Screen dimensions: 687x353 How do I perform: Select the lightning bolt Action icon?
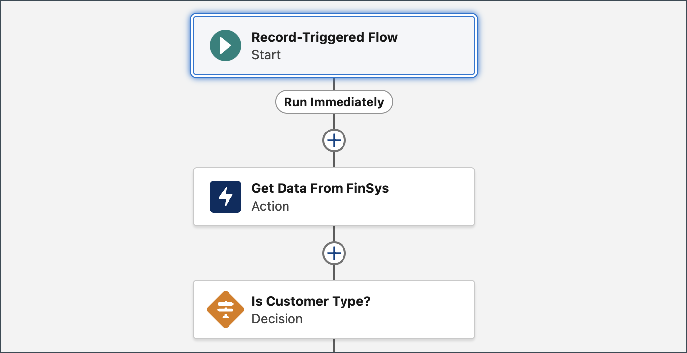coord(226,197)
